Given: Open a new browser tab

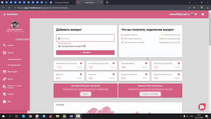Looking at the screenshot, I should 107,2.
